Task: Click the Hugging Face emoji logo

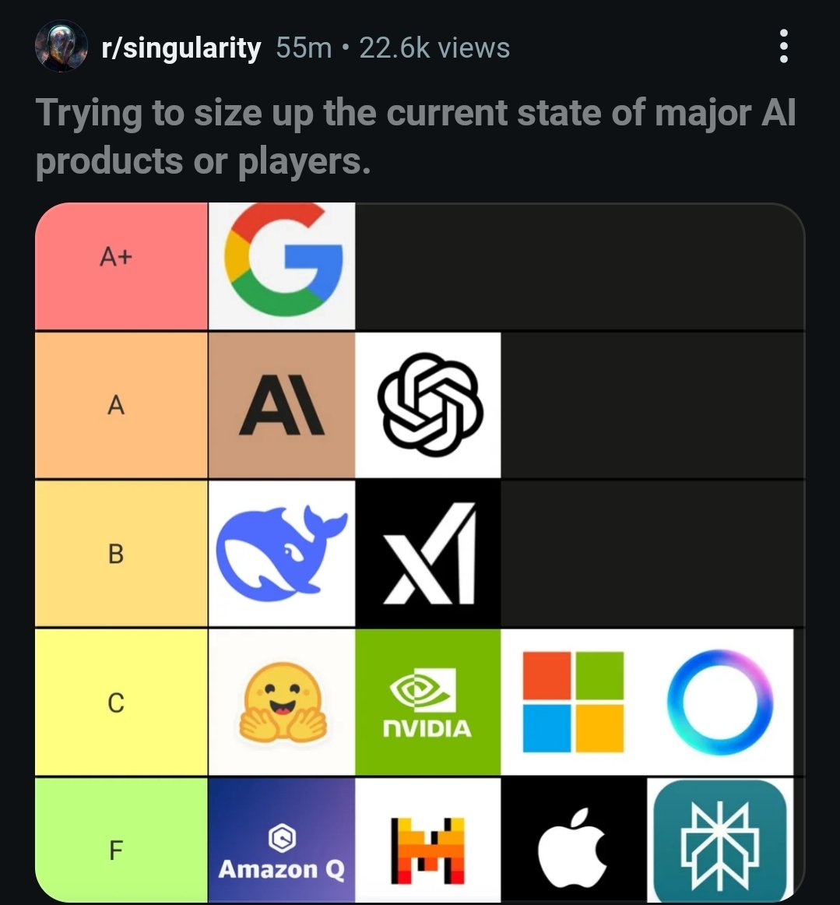Action: coord(282,702)
